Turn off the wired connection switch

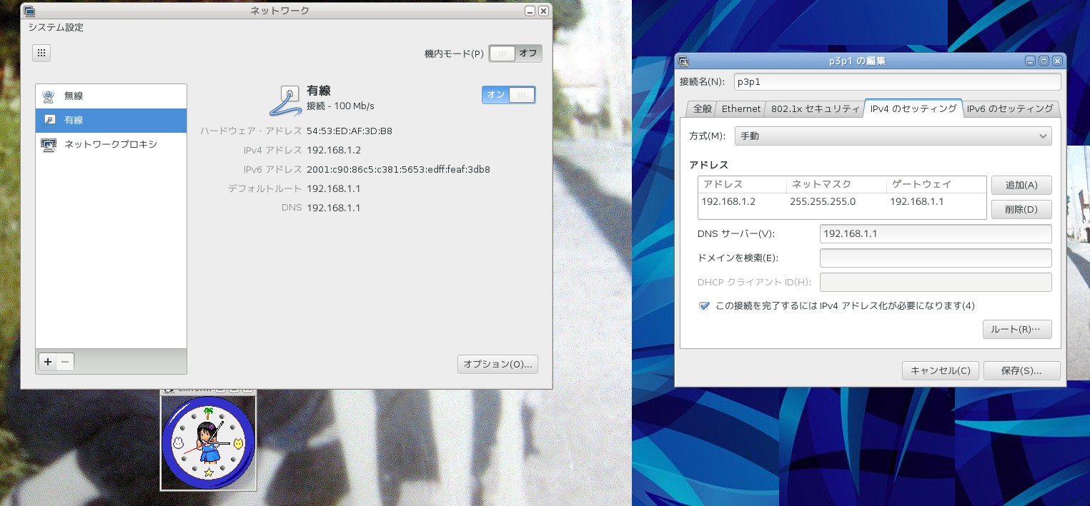[508, 95]
